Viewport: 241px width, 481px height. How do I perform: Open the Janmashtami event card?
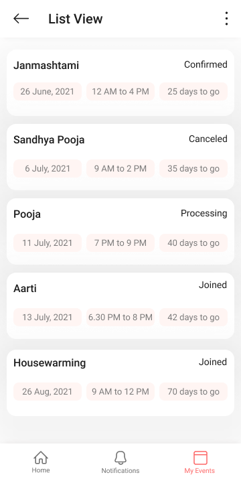[x=120, y=83]
